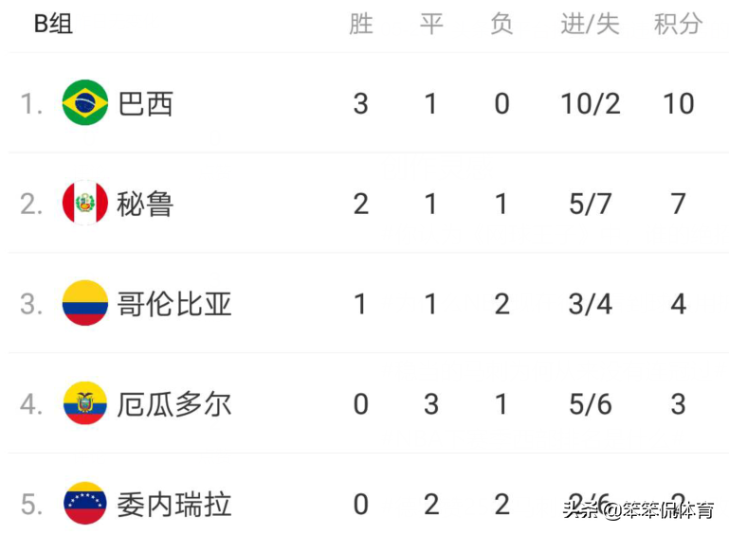729x534 pixels.
Task: Click the 平 column header
Action: point(431,24)
